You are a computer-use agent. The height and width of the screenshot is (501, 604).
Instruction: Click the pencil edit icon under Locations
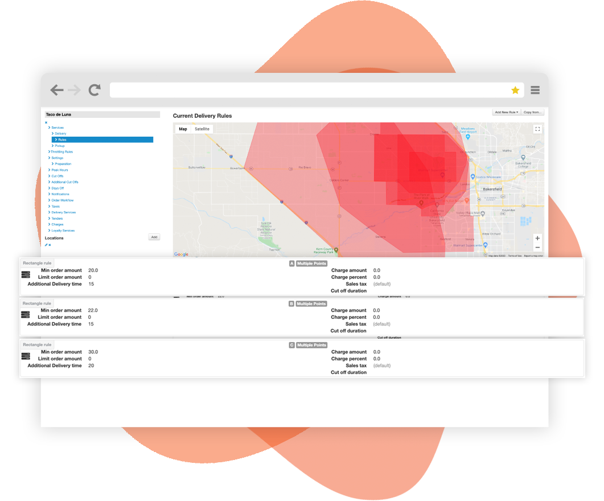(x=46, y=245)
